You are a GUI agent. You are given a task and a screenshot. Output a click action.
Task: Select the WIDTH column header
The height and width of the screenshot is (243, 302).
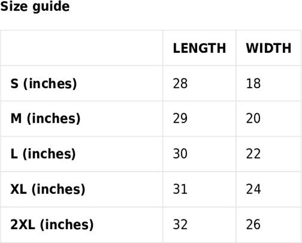click(x=269, y=48)
